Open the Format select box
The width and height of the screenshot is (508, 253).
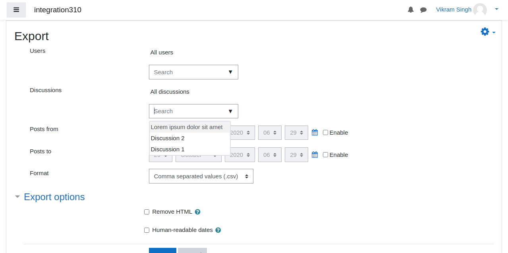[201, 176]
